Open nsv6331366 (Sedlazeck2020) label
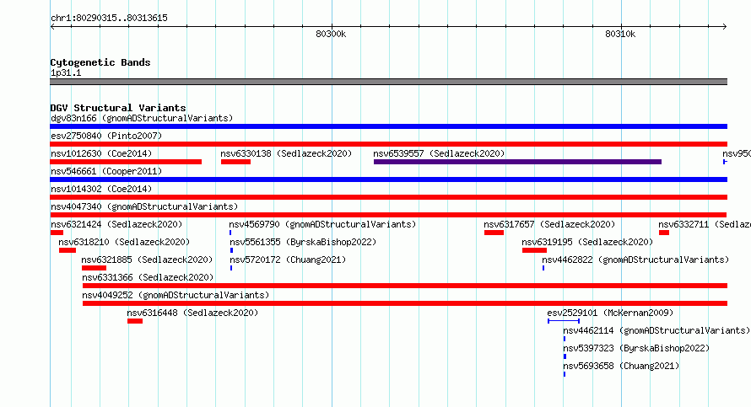Viewport: 751px width, 407px height. point(148,277)
